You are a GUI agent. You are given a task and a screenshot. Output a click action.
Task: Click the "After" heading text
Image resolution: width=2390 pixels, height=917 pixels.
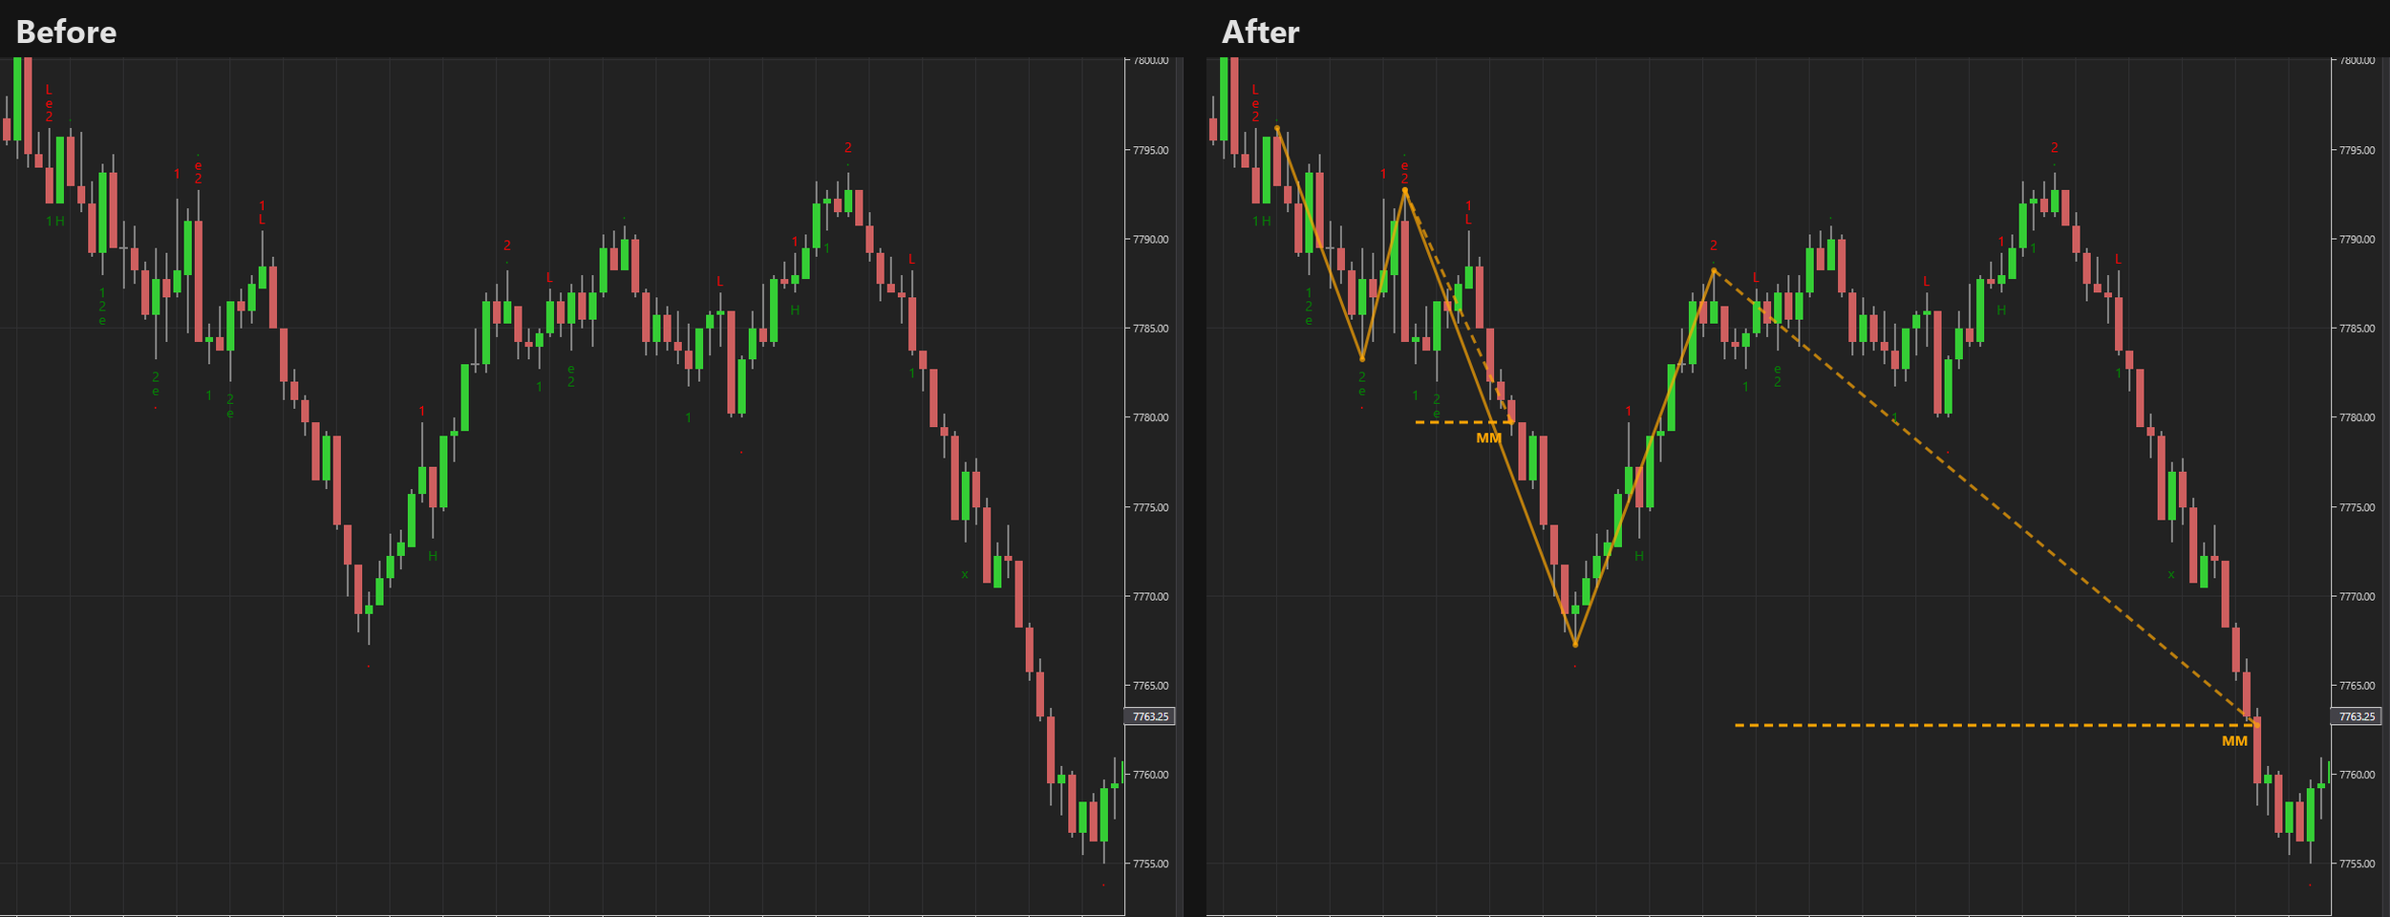[x=1260, y=32]
